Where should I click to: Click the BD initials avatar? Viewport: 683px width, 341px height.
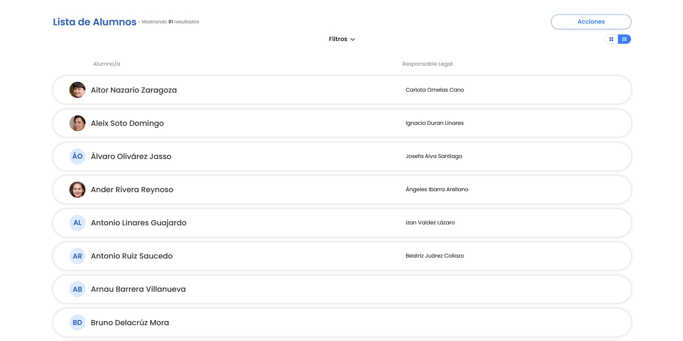pyautogui.click(x=77, y=323)
